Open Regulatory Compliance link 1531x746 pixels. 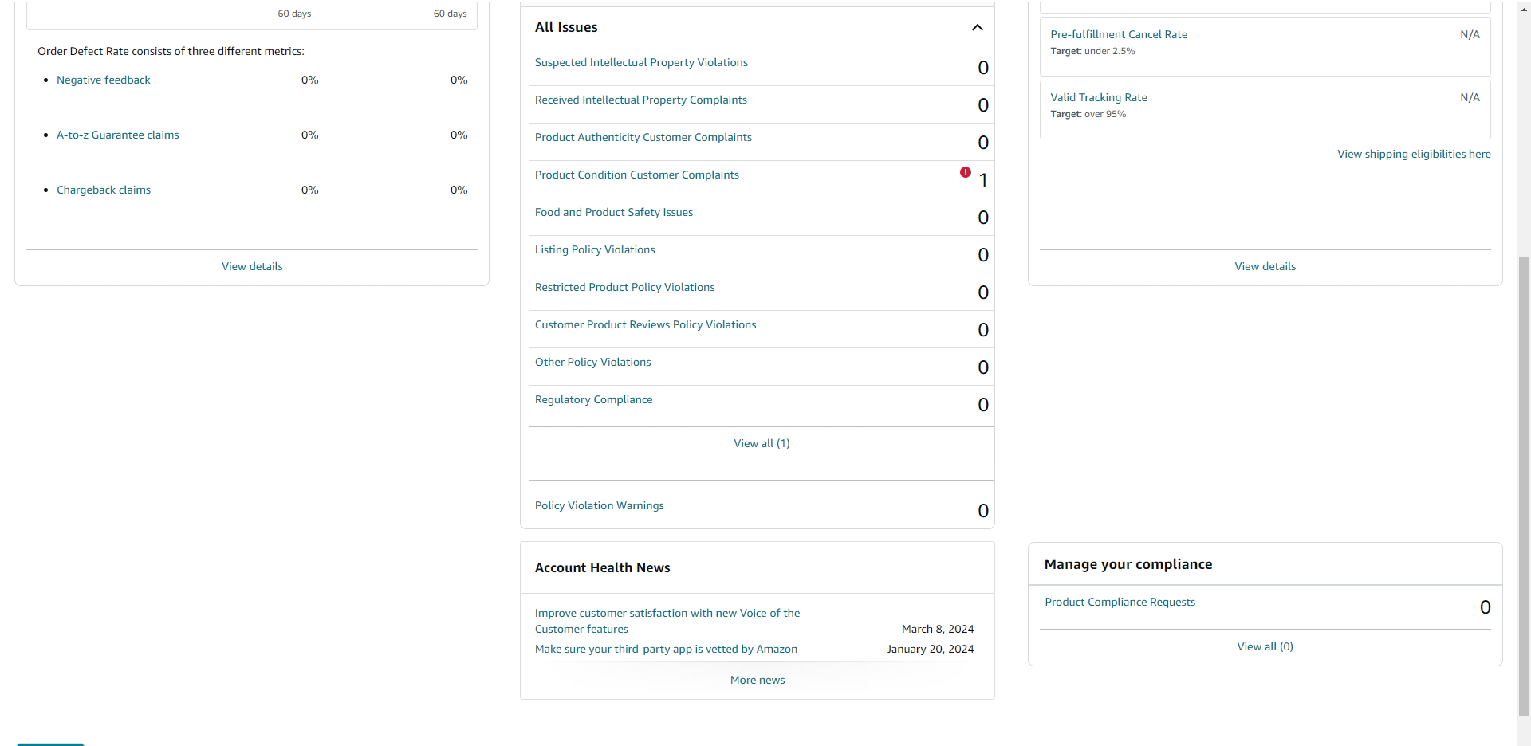click(x=594, y=399)
